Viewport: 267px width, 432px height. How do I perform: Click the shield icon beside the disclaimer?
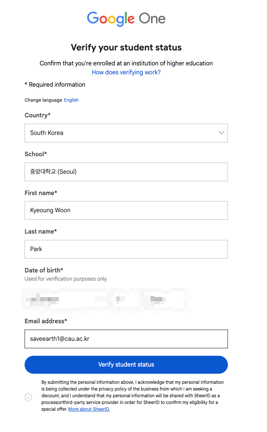point(28,397)
